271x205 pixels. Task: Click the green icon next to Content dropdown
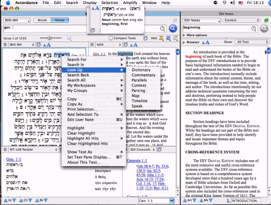pos(266,20)
